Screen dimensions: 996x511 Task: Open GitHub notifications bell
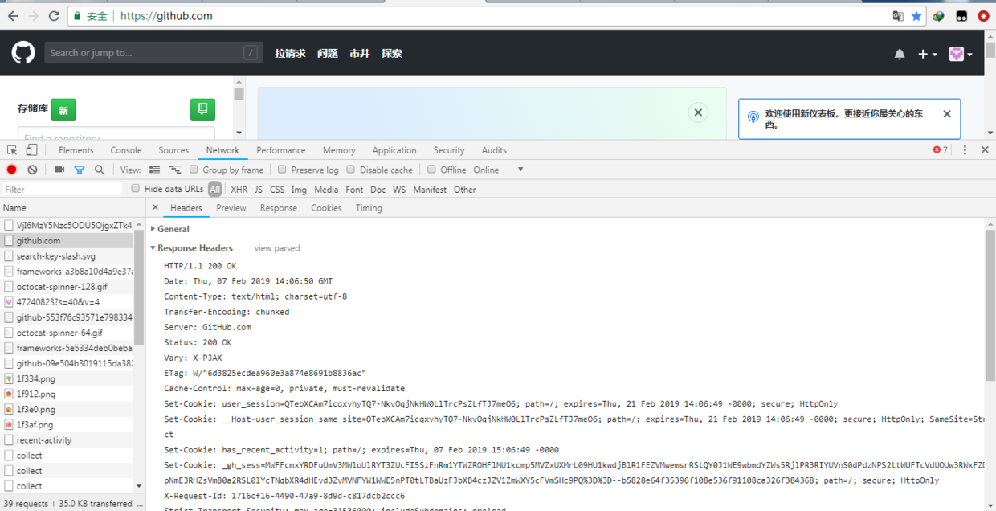tap(900, 54)
